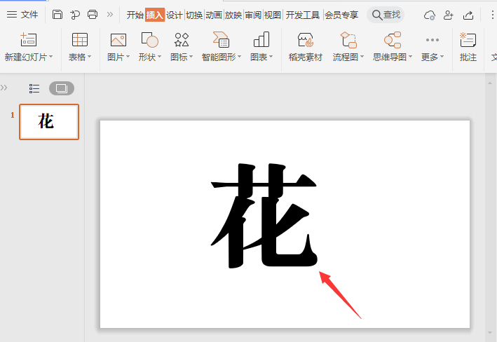Image resolution: width=497 pixels, height=342 pixels.
Task: Click the add collaborator icon
Action: click(448, 15)
